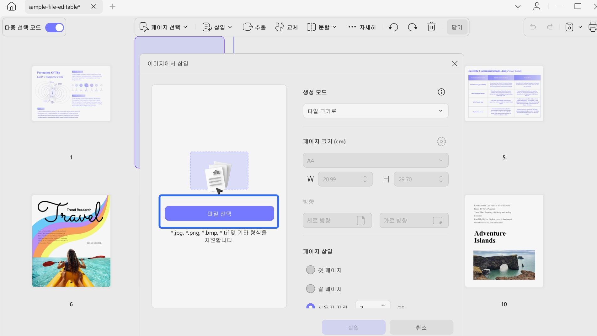This screenshot has width=597, height=336.
Task: Increase or decrease width with the stepper
Action: click(365, 179)
